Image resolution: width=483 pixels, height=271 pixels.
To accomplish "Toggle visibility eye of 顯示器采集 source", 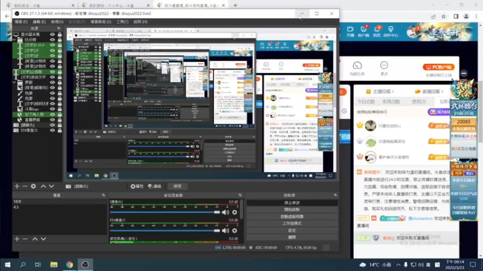I will [x=53, y=34].
